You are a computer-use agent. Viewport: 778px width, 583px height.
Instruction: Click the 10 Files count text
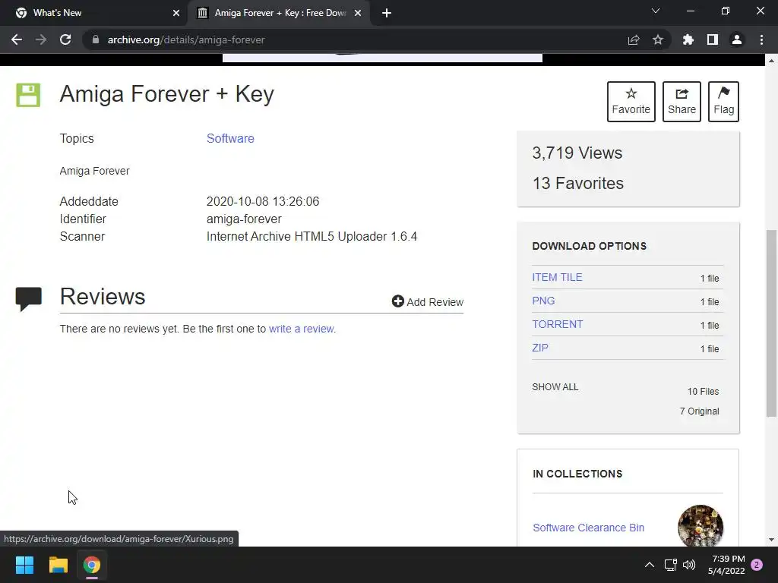click(703, 392)
